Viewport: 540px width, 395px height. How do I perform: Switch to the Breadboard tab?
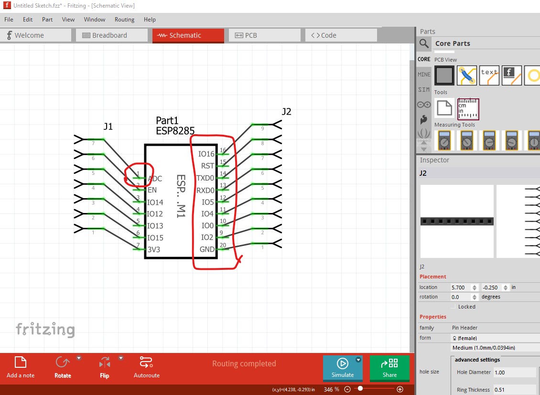pos(109,35)
